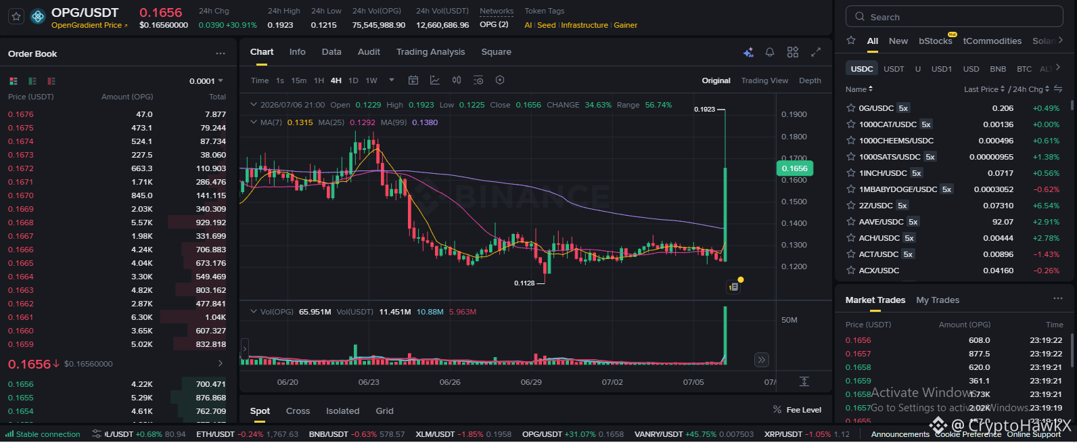Expand more time intervals dropdown arrow
Screen dimensions: 1077x443
(391, 80)
